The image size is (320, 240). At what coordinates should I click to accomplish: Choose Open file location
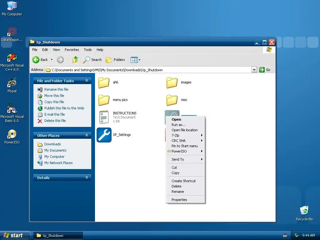click(x=185, y=130)
